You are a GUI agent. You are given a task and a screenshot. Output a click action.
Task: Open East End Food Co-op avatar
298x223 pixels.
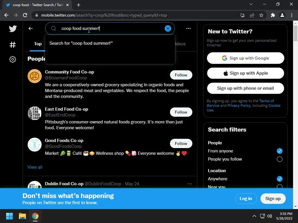pyautogui.click(x=35, y=113)
